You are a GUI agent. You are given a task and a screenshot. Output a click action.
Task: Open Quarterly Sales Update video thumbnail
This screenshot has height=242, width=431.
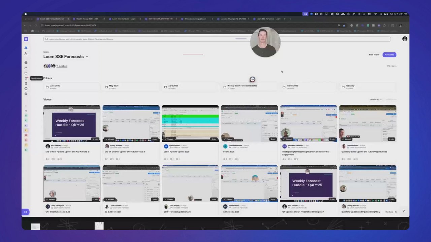pyautogui.click(x=368, y=123)
